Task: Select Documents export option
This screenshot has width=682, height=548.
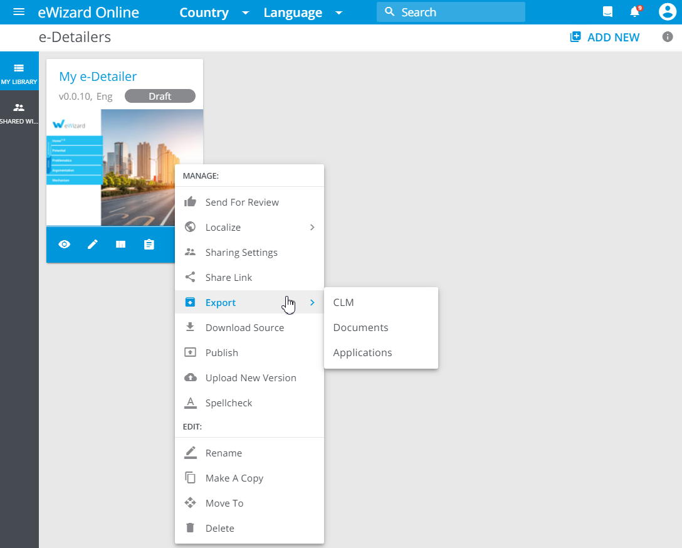Action: [360, 327]
